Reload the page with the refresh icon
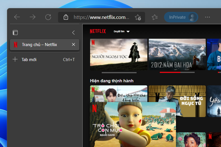221x147 pixels. point(48,17)
